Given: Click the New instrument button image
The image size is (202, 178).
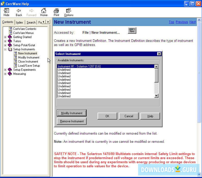Looking at the screenshot, I should [132, 31].
